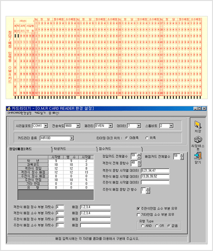The width and height of the screenshot is (213, 251).
Task: Enable 기타만점 소수 부분 유무 checkbox
Action: point(138,215)
